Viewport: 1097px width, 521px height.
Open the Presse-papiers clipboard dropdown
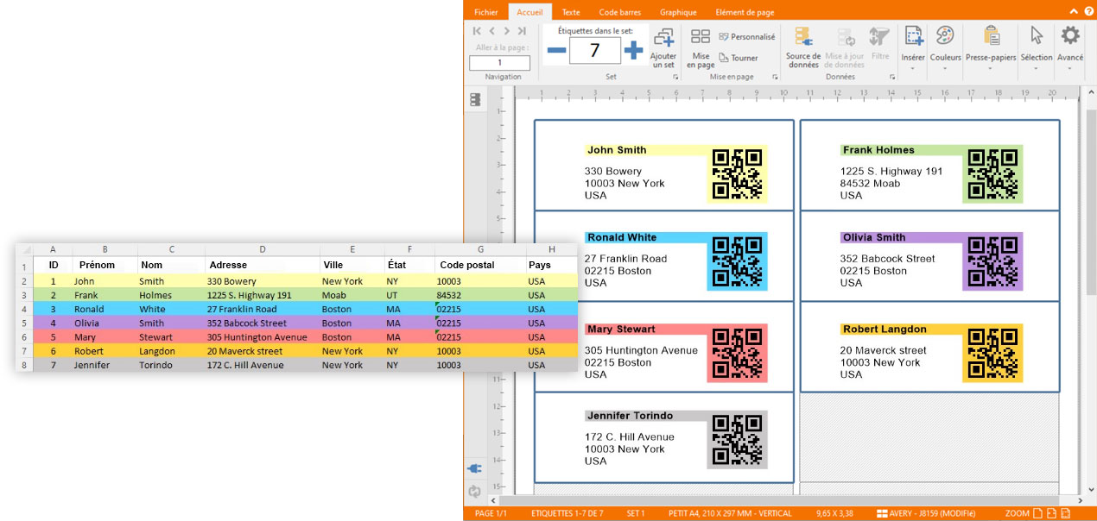pos(990,47)
